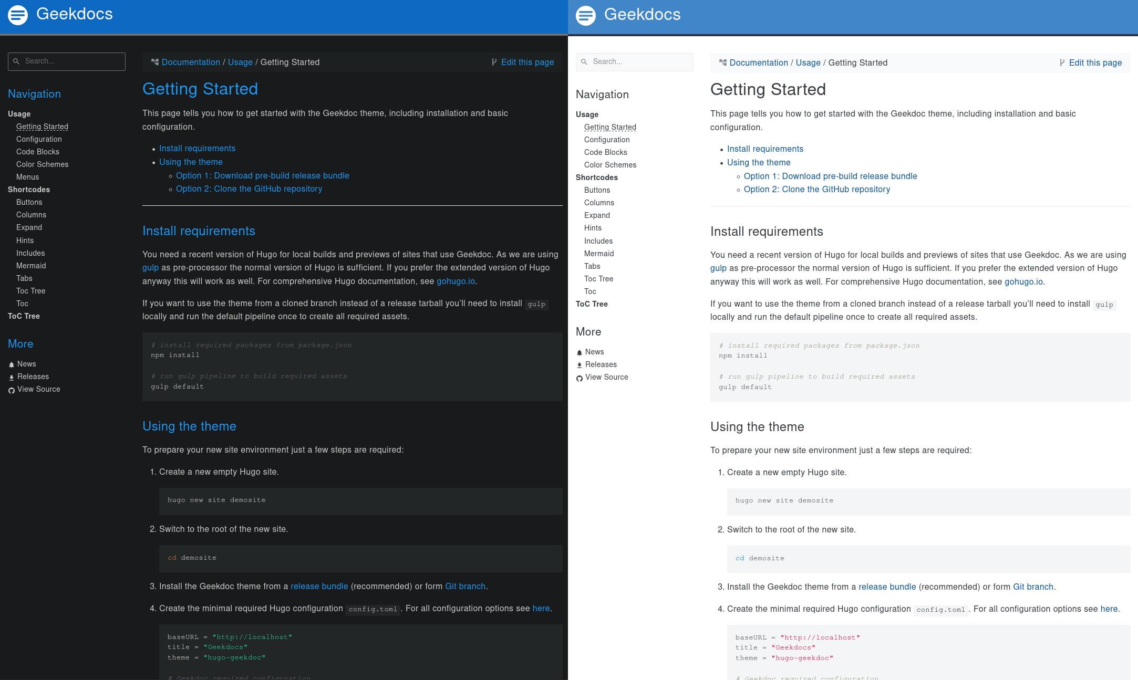Click Usage breadcrumb link in the dark pane
Image resolution: width=1138 pixels, height=680 pixels.
click(x=240, y=62)
